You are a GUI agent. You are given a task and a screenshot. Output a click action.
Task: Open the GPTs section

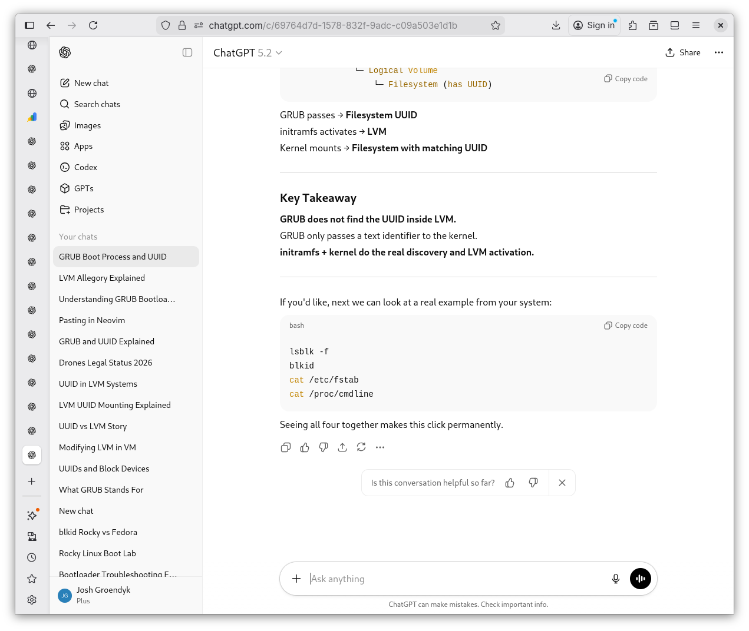point(84,188)
